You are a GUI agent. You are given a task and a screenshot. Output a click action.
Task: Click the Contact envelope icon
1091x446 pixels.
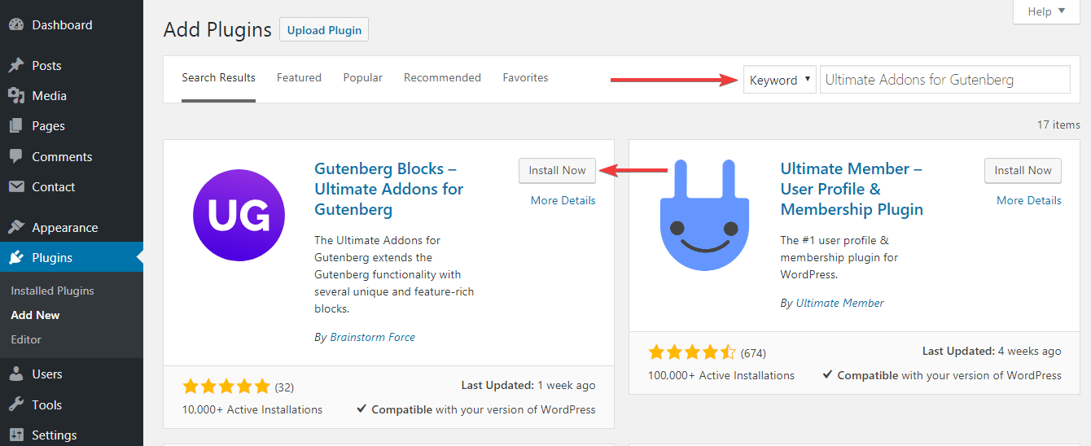(x=16, y=187)
